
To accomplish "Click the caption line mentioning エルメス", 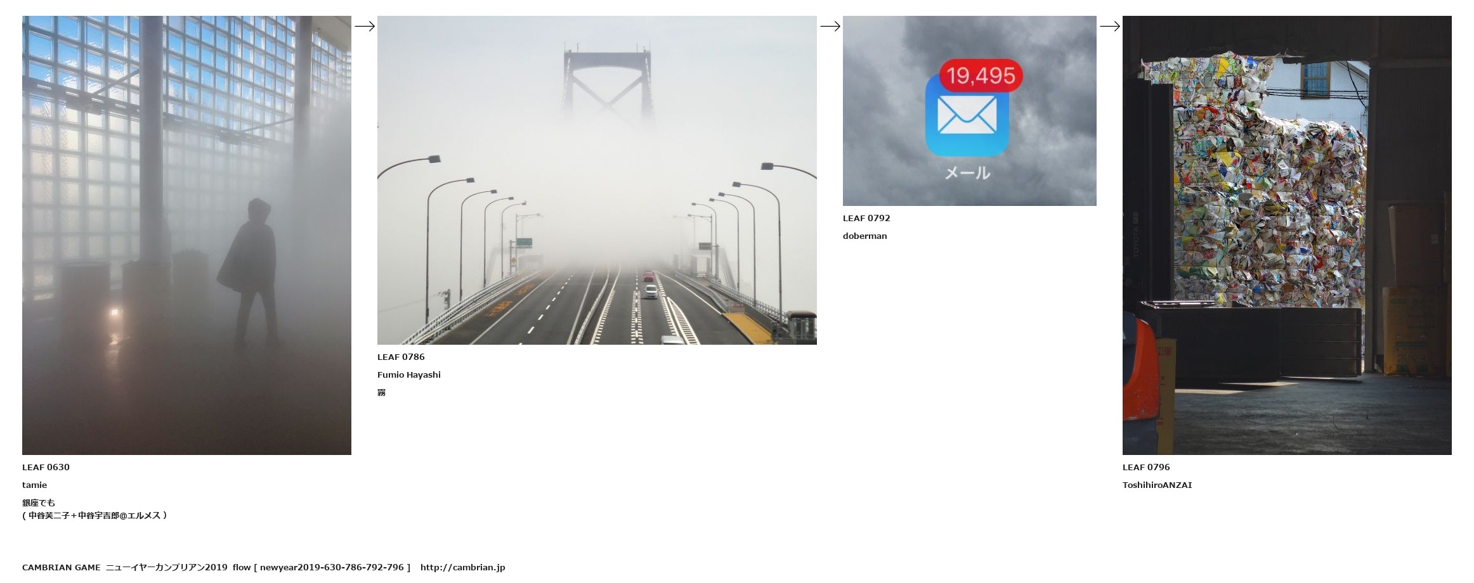I will tap(95, 515).
